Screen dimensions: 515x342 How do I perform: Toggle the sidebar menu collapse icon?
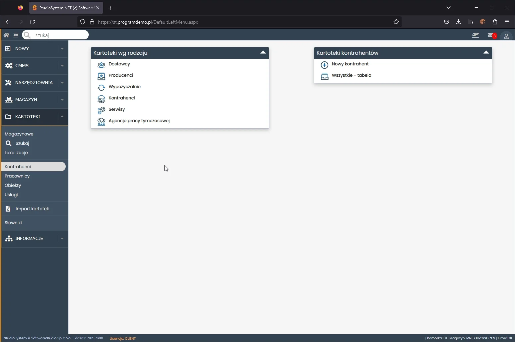point(16,35)
